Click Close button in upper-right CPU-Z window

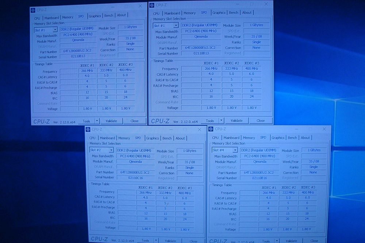coord(261,121)
